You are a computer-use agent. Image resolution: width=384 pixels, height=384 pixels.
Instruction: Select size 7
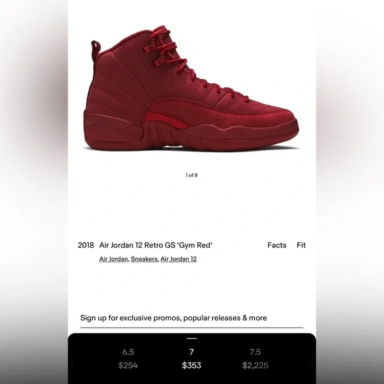(191, 352)
